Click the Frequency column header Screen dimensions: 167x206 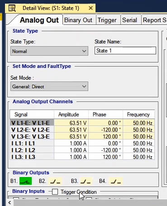138,115
